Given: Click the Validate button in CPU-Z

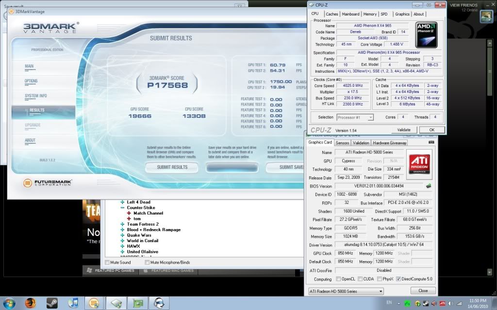Looking at the screenshot, I should pyautogui.click(x=404, y=130).
